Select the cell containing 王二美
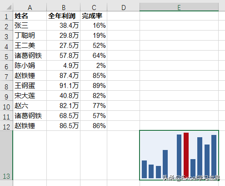225x186 pixels. click(x=30, y=46)
